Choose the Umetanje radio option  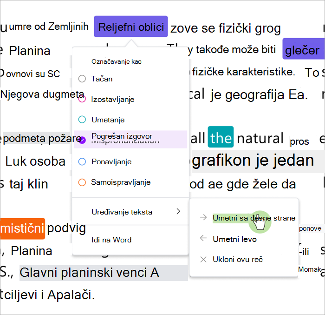coord(82,120)
